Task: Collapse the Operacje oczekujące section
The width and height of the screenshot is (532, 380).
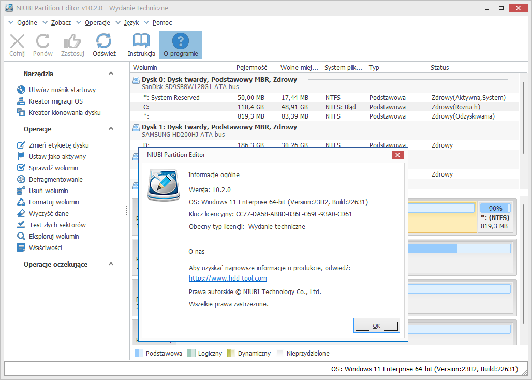Action: [111, 264]
